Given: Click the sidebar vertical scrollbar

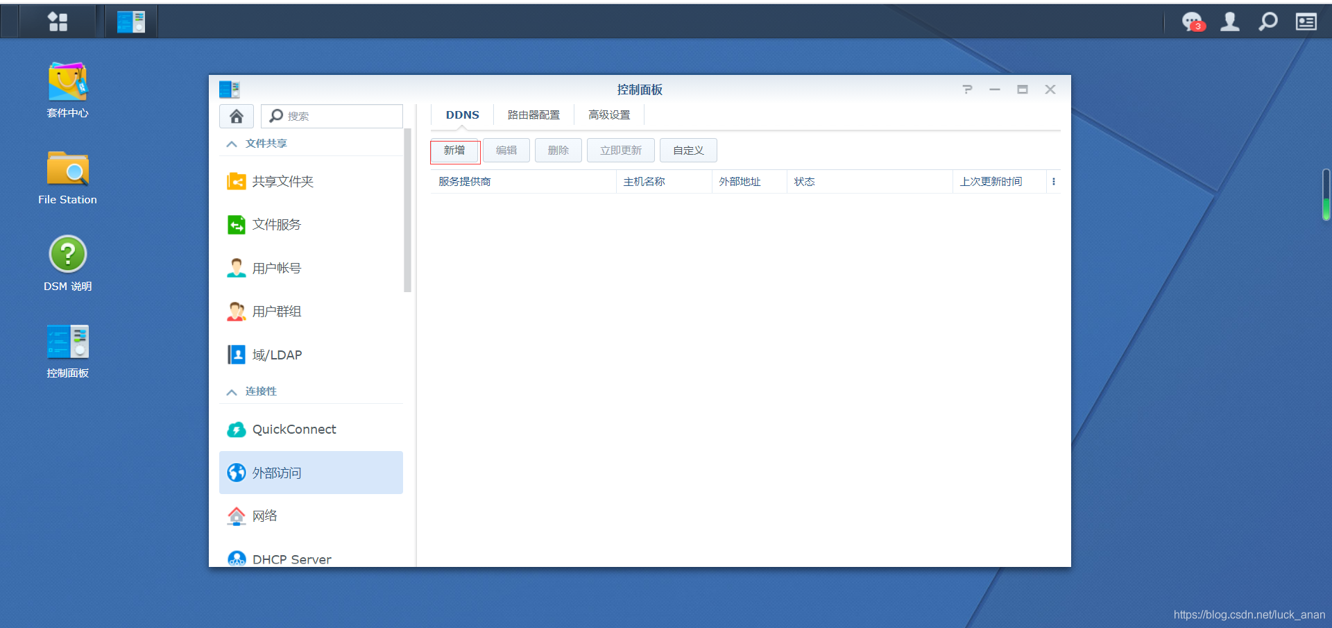Looking at the screenshot, I should 407,210.
